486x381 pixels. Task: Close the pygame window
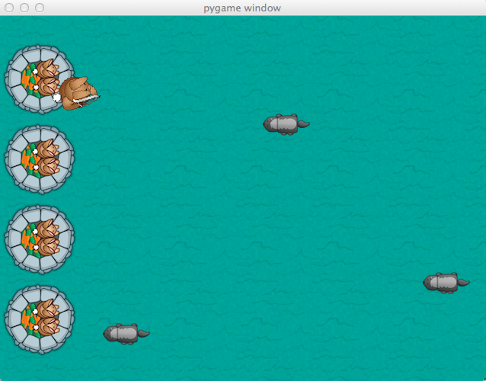coord(9,8)
